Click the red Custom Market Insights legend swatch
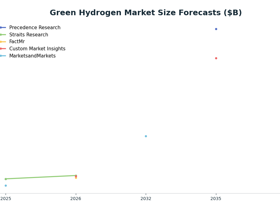This screenshot has width=280, height=210. click(3, 49)
